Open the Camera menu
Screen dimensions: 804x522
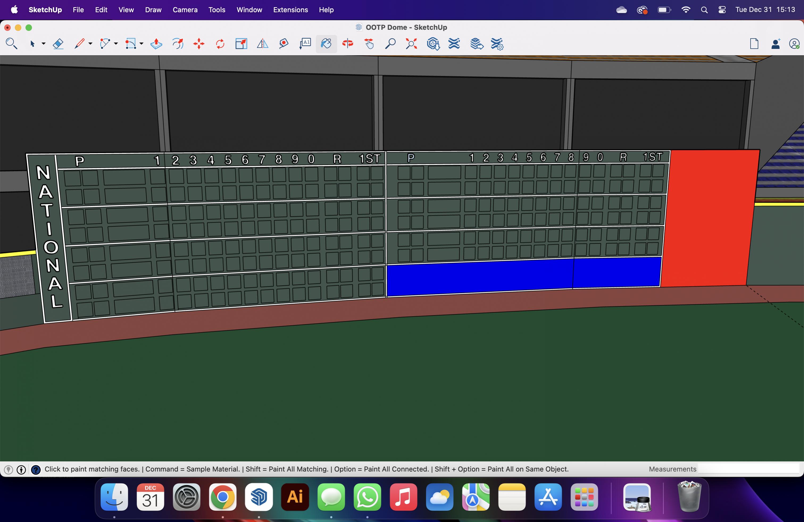[x=185, y=10]
